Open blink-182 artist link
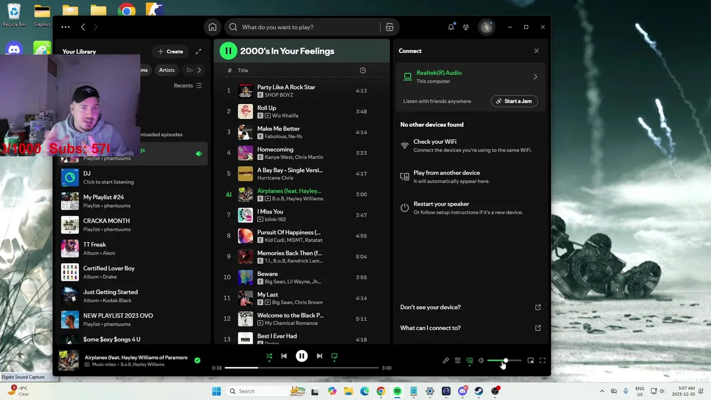 pyautogui.click(x=274, y=219)
